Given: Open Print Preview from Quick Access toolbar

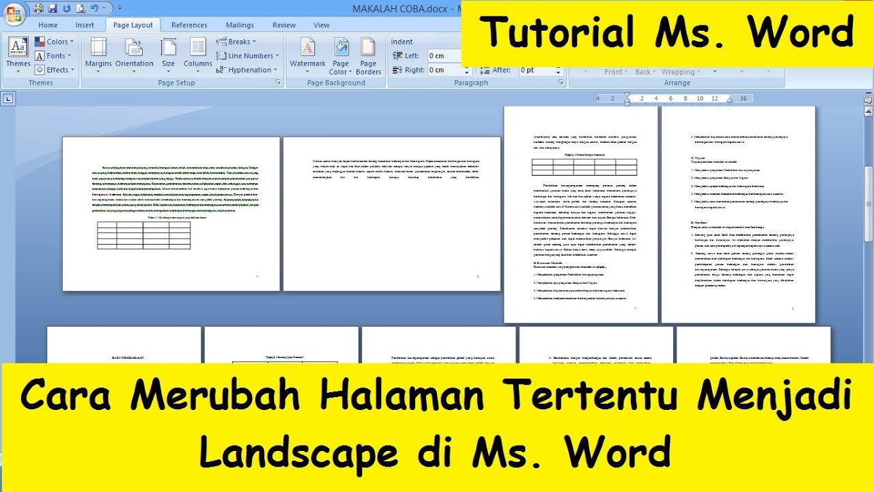Looking at the screenshot, I should (x=81, y=8).
